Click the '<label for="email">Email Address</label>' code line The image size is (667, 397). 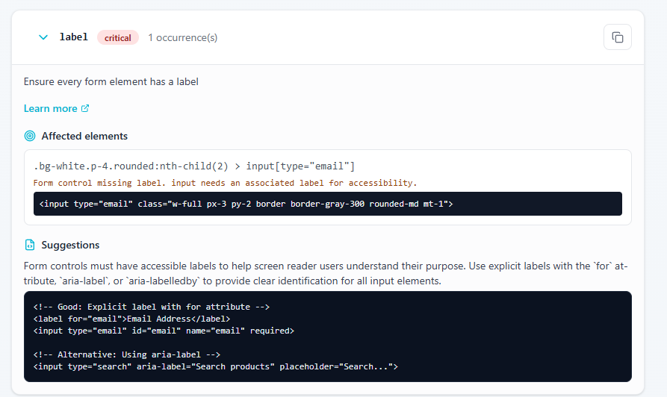132,319
